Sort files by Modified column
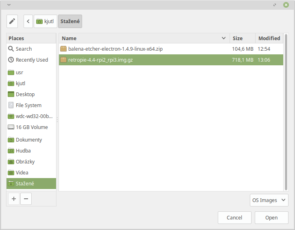The width and height of the screenshot is (295, 230). coord(269,38)
